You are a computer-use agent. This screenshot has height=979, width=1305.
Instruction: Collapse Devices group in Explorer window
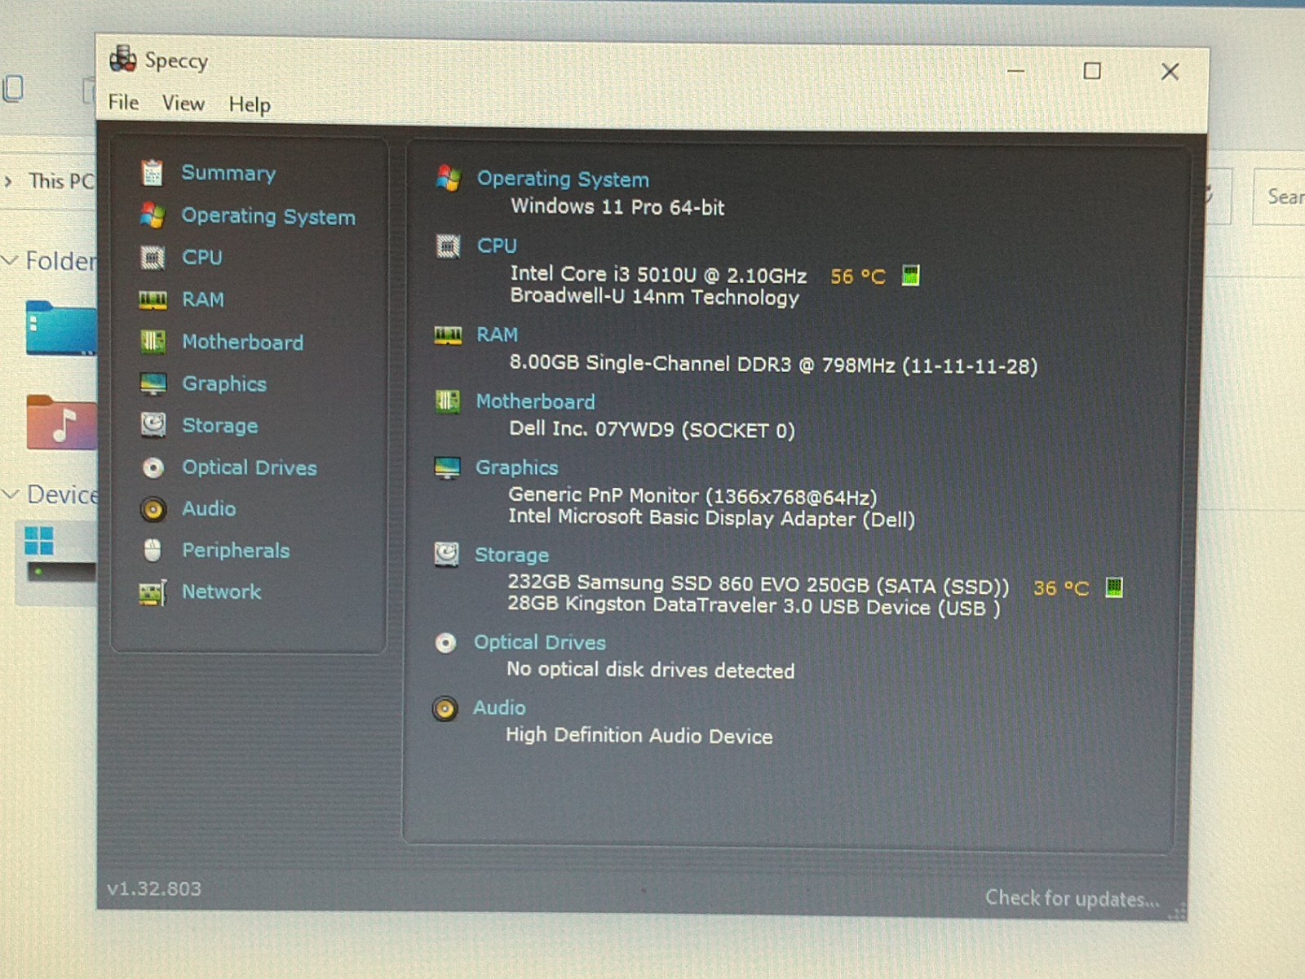coord(11,494)
